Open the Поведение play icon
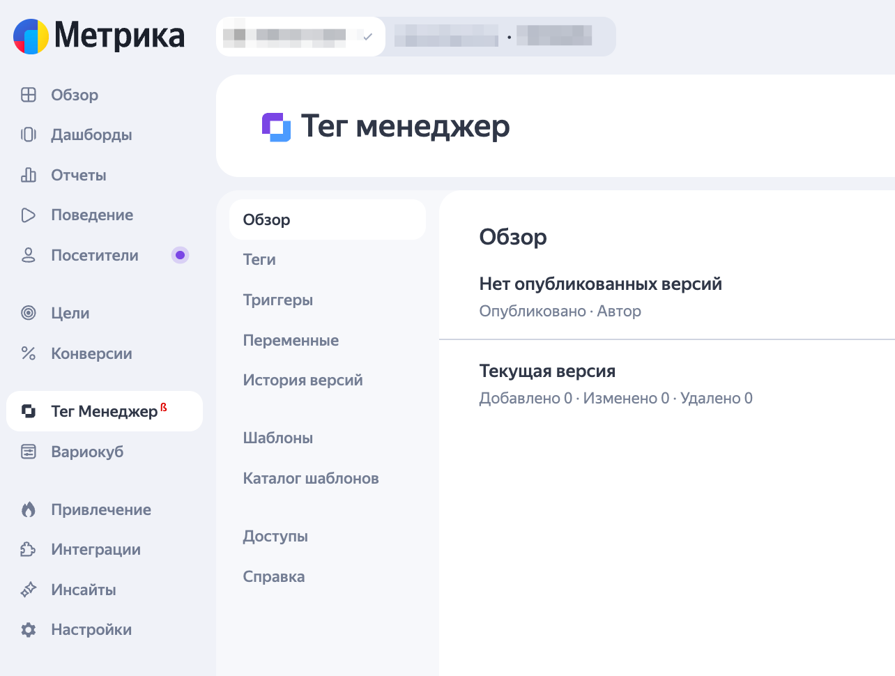The width and height of the screenshot is (895, 676). click(29, 215)
